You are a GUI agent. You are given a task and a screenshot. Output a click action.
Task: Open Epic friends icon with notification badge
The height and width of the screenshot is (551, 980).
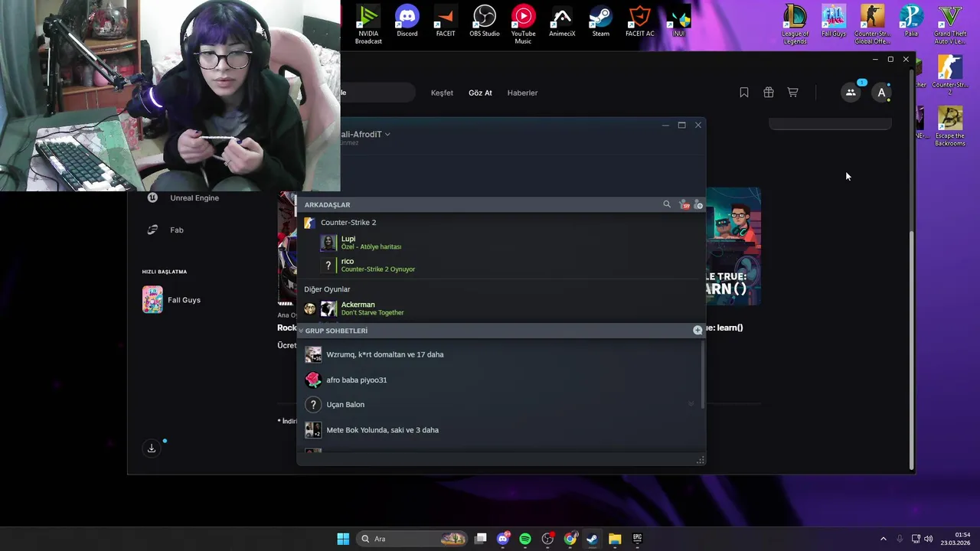[851, 93]
